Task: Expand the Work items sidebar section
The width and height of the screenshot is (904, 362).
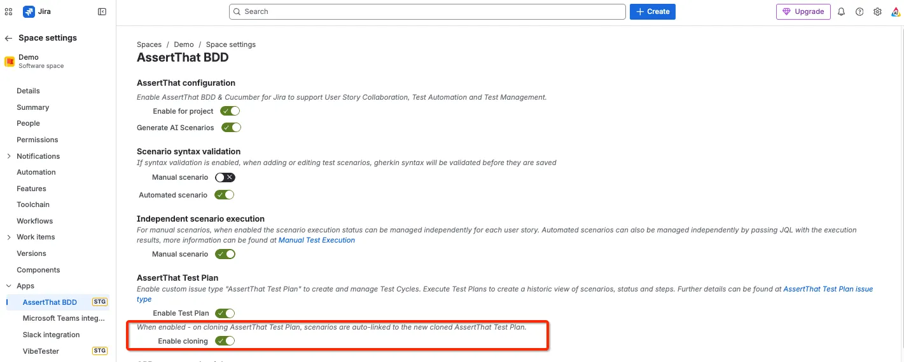Action: point(8,238)
